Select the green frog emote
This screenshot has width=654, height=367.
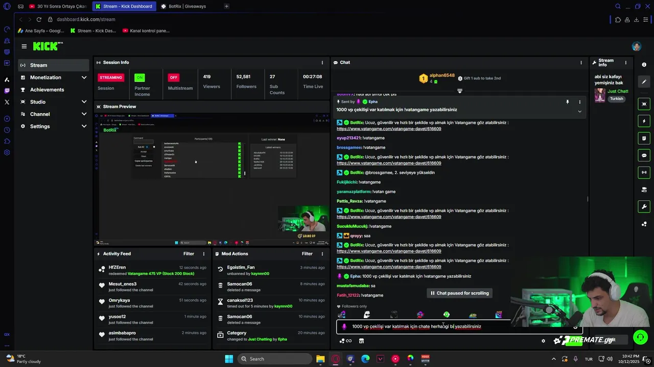point(447,314)
